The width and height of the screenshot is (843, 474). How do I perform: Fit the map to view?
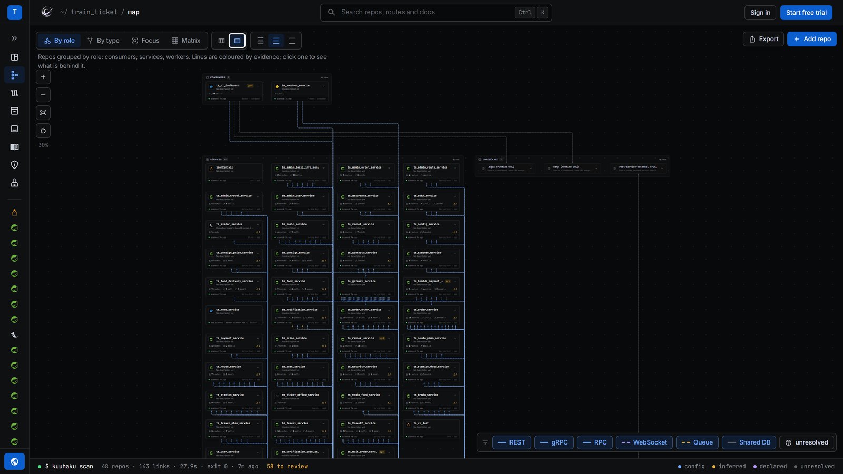(x=43, y=113)
